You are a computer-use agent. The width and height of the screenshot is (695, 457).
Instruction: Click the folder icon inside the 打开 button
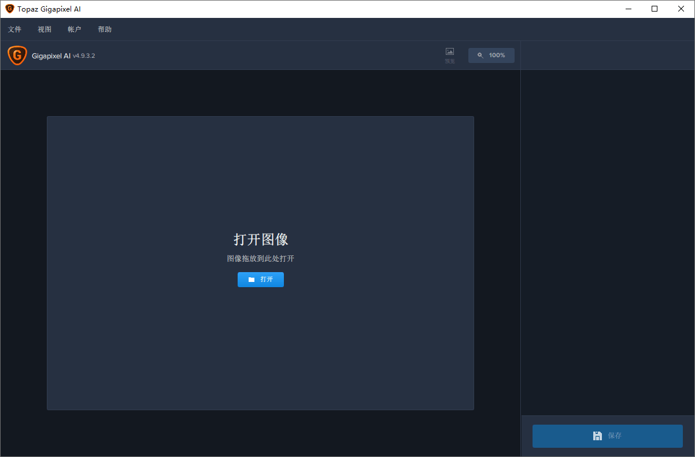pos(252,279)
